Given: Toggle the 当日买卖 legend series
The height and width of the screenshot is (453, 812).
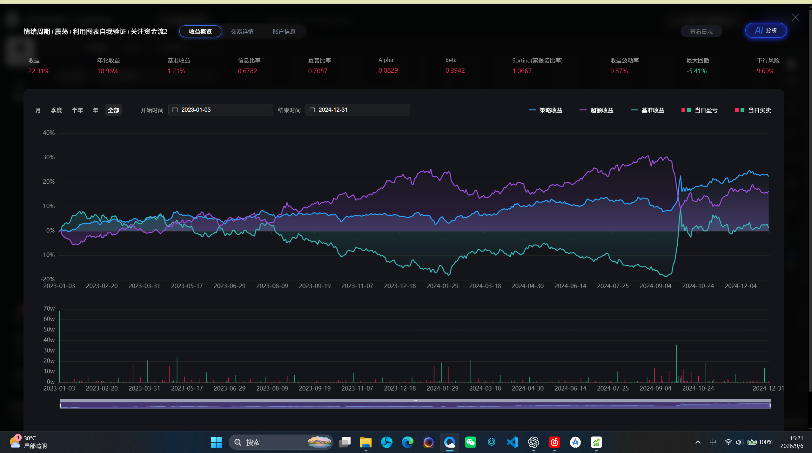Looking at the screenshot, I should (753, 110).
